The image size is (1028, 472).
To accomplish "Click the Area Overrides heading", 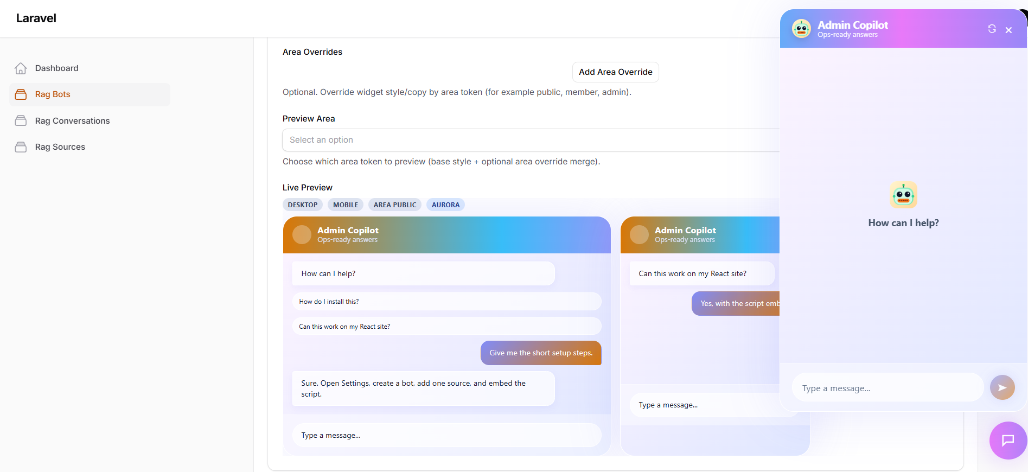I will pyautogui.click(x=312, y=52).
